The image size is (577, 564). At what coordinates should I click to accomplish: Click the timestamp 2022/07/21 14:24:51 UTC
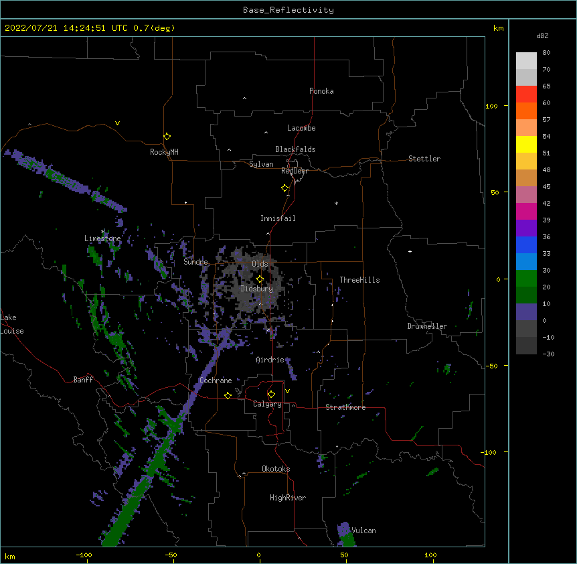pyautogui.click(x=66, y=28)
